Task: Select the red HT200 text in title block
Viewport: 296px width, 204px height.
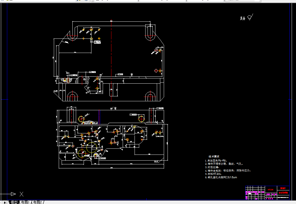Action: pyautogui.click(x=271, y=190)
